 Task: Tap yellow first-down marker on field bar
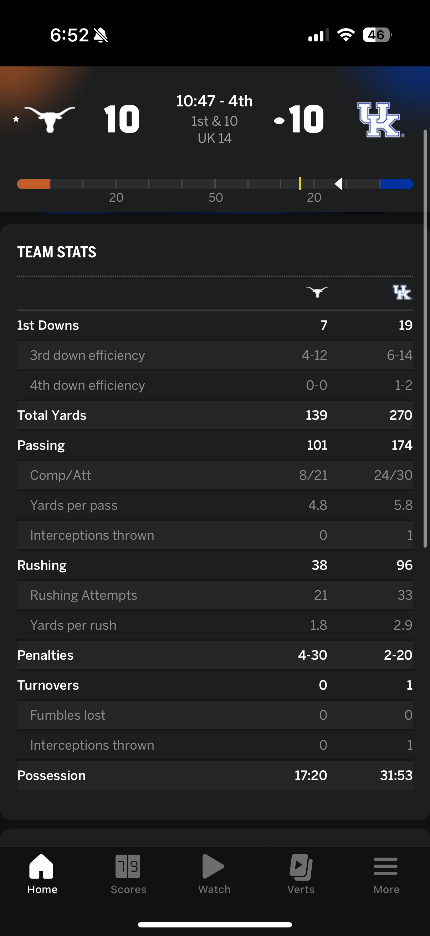click(300, 183)
